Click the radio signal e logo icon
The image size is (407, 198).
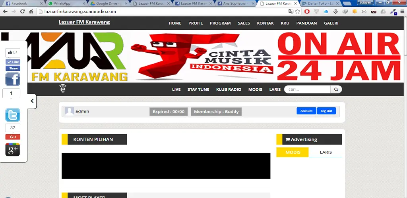62,88
